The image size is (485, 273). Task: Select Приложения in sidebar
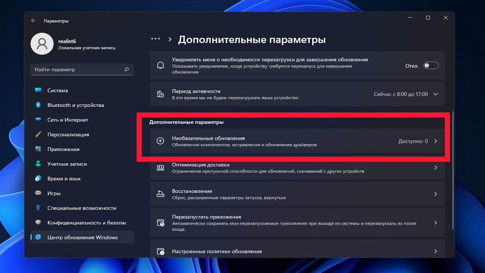click(82, 149)
